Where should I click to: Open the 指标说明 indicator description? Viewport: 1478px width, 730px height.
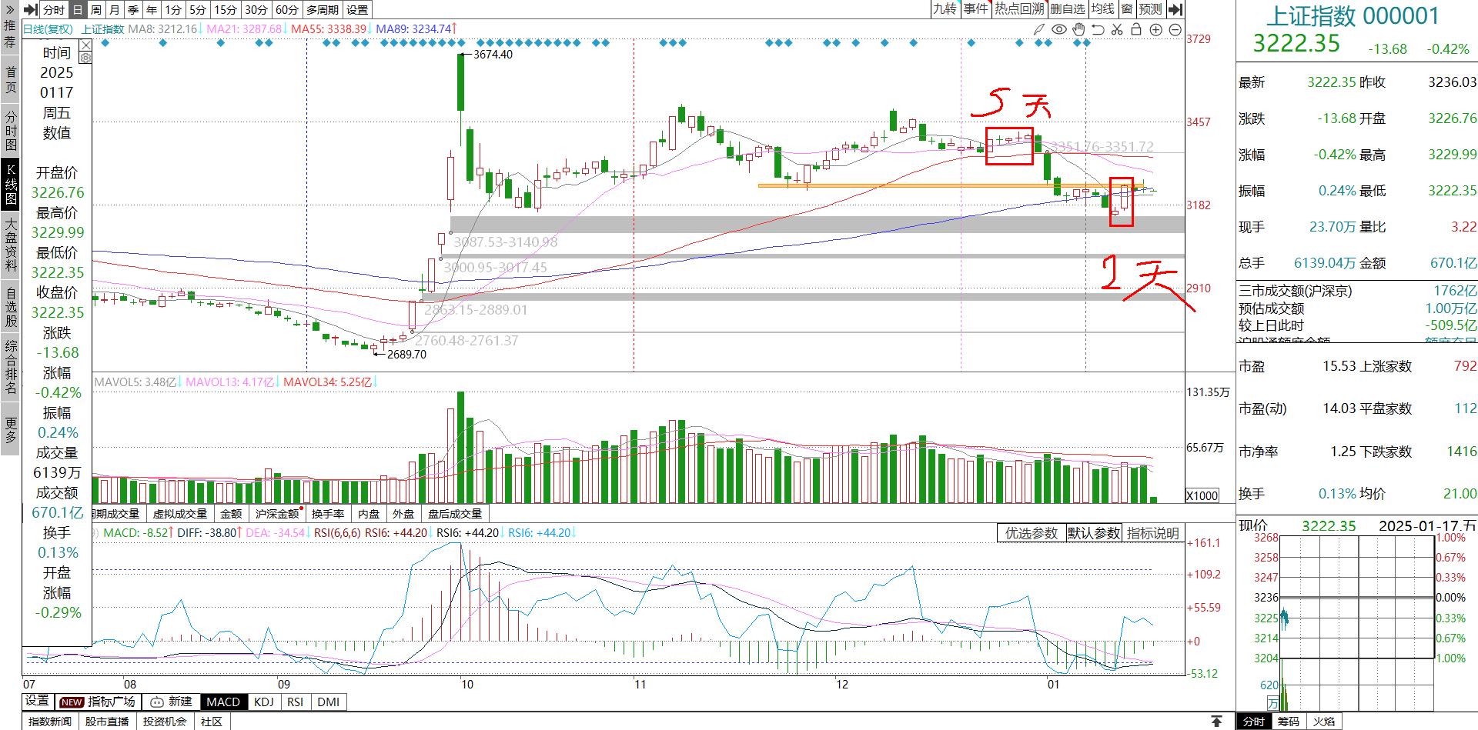tap(1152, 533)
